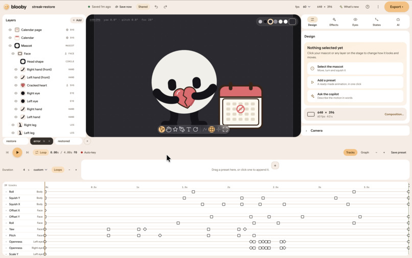Toggle the Loop playback button
This screenshot has width=412, height=258.
41,152
